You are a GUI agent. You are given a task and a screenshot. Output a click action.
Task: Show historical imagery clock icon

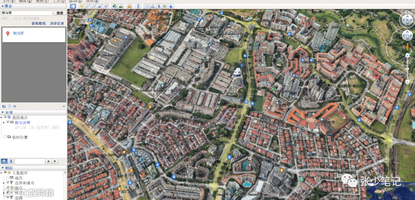point(115,6)
